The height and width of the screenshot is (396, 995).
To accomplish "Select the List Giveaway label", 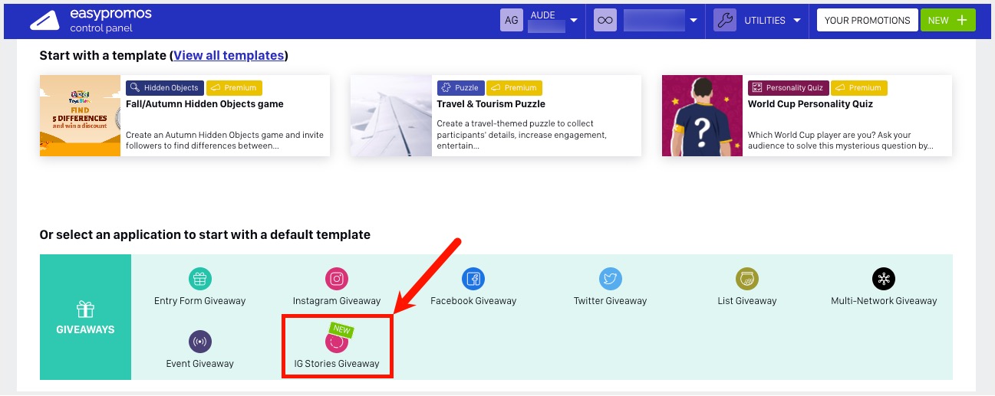I will [747, 301].
